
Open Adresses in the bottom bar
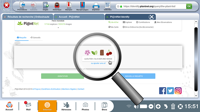click(x=66, y=106)
